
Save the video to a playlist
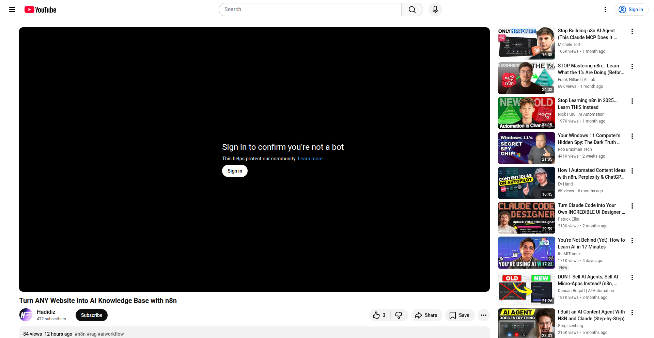pos(460,315)
